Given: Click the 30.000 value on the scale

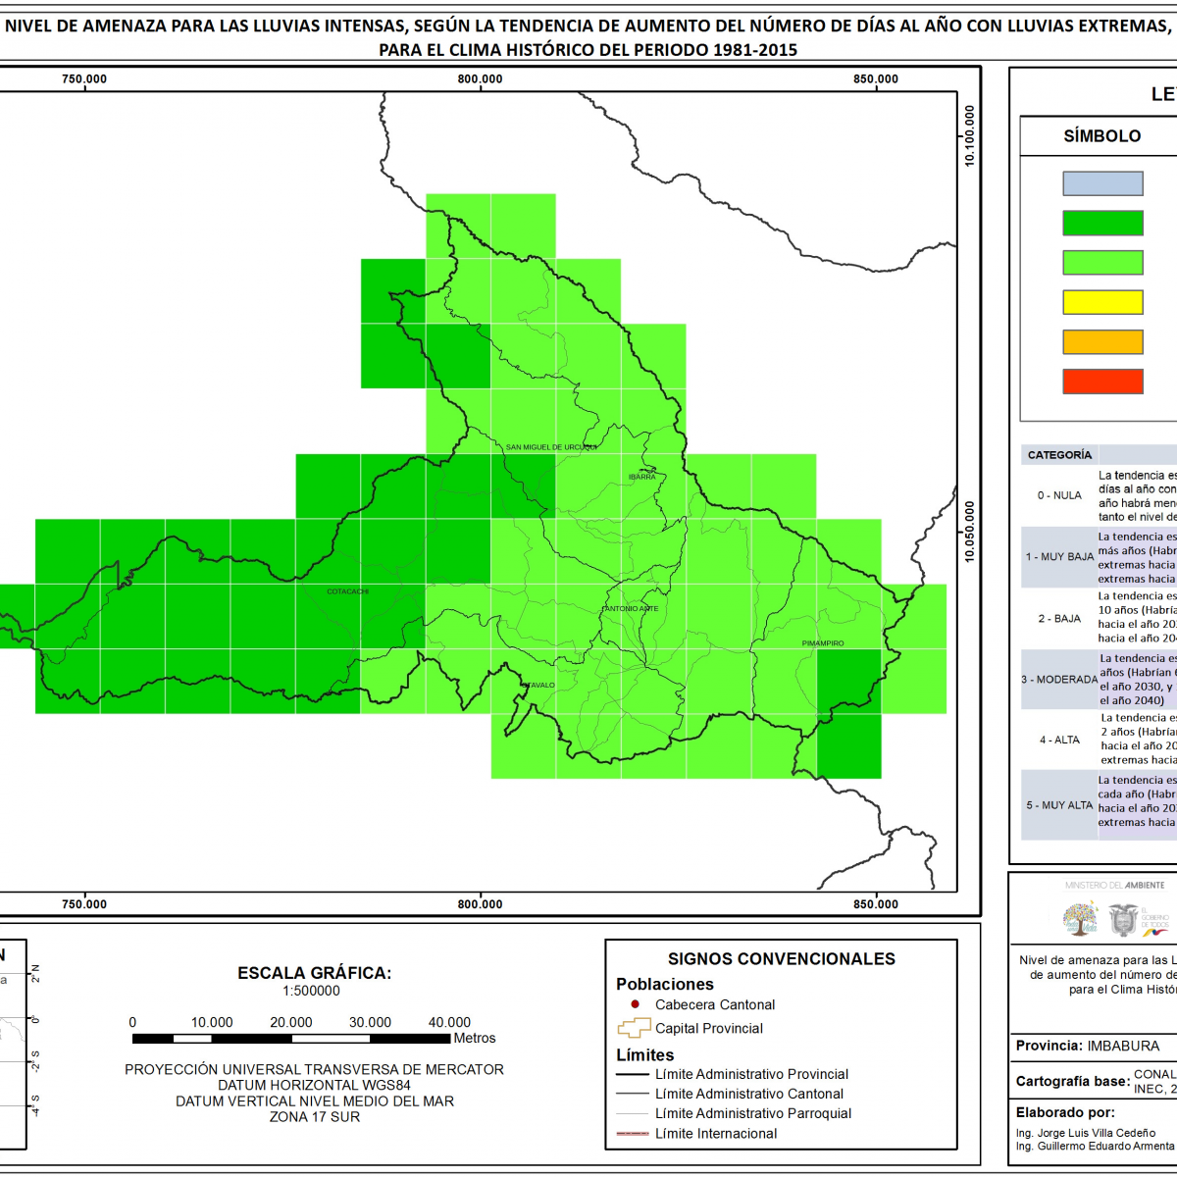Looking at the screenshot, I should (370, 1022).
